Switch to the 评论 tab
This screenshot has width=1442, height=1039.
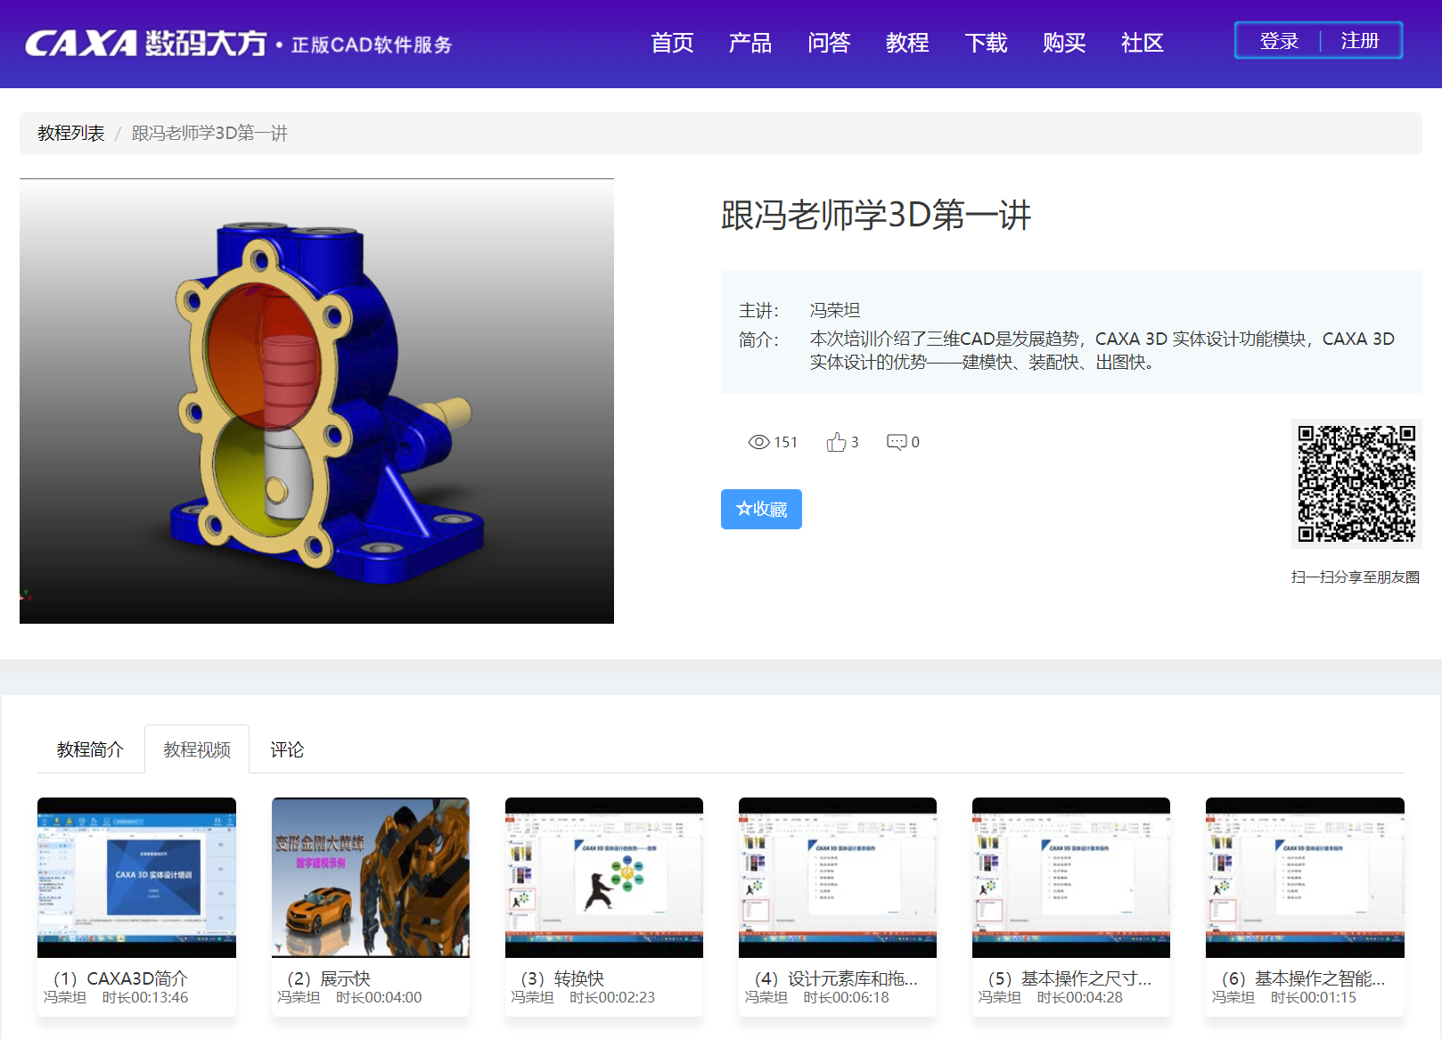[287, 749]
